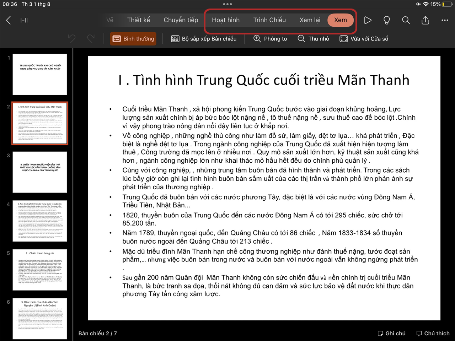Zoom in with Phóng to
Viewport: 455px width, 341px height.
pos(270,39)
